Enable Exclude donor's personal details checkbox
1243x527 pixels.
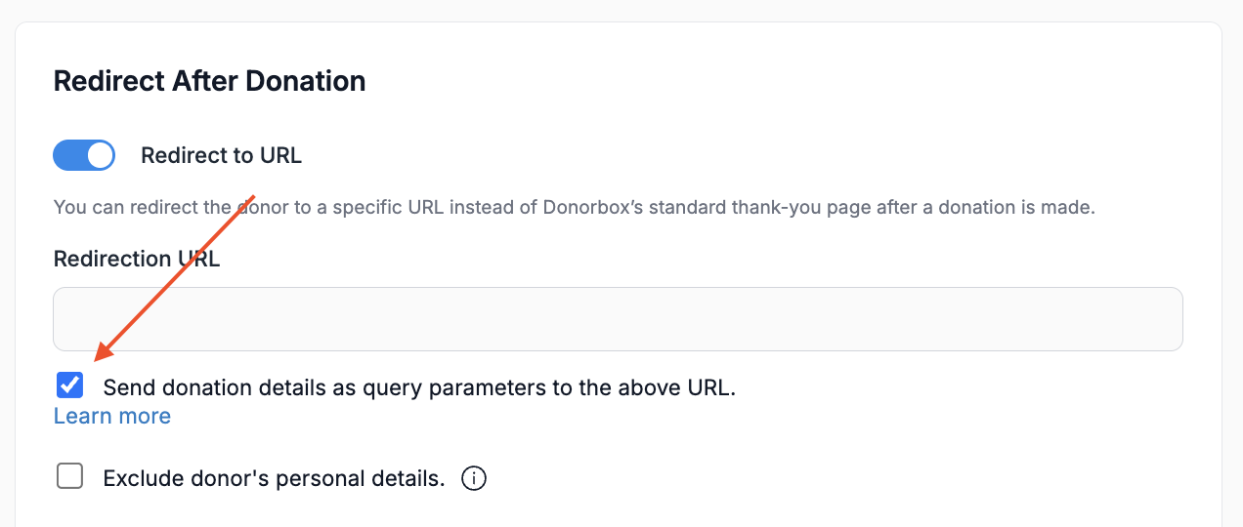[69, 477]
